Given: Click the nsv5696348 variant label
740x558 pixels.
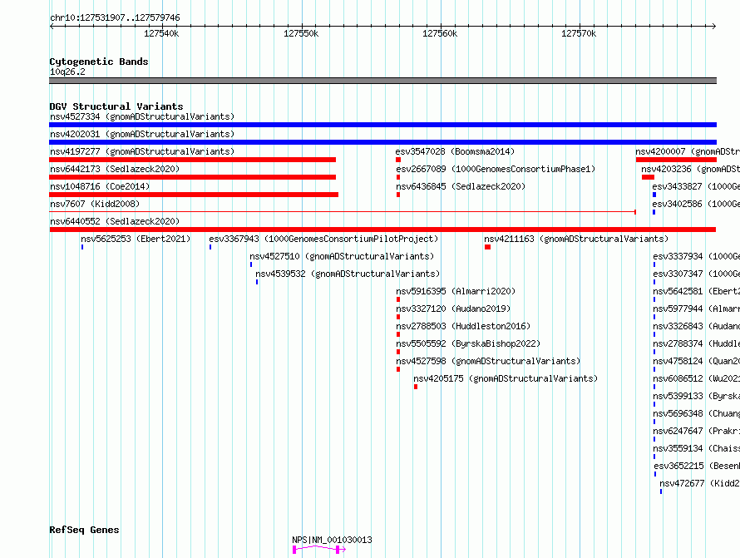Looking at the screenshot, I should click(x=697, y=413).
